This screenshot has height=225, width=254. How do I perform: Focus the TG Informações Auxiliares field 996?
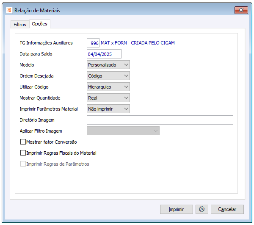(93, 43)
